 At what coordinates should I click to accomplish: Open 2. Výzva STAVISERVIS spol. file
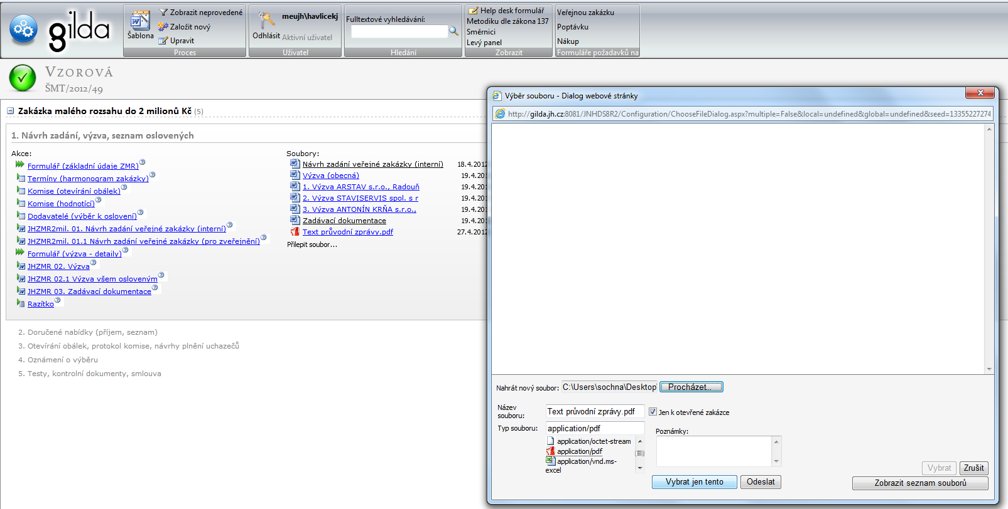(360, 198)
